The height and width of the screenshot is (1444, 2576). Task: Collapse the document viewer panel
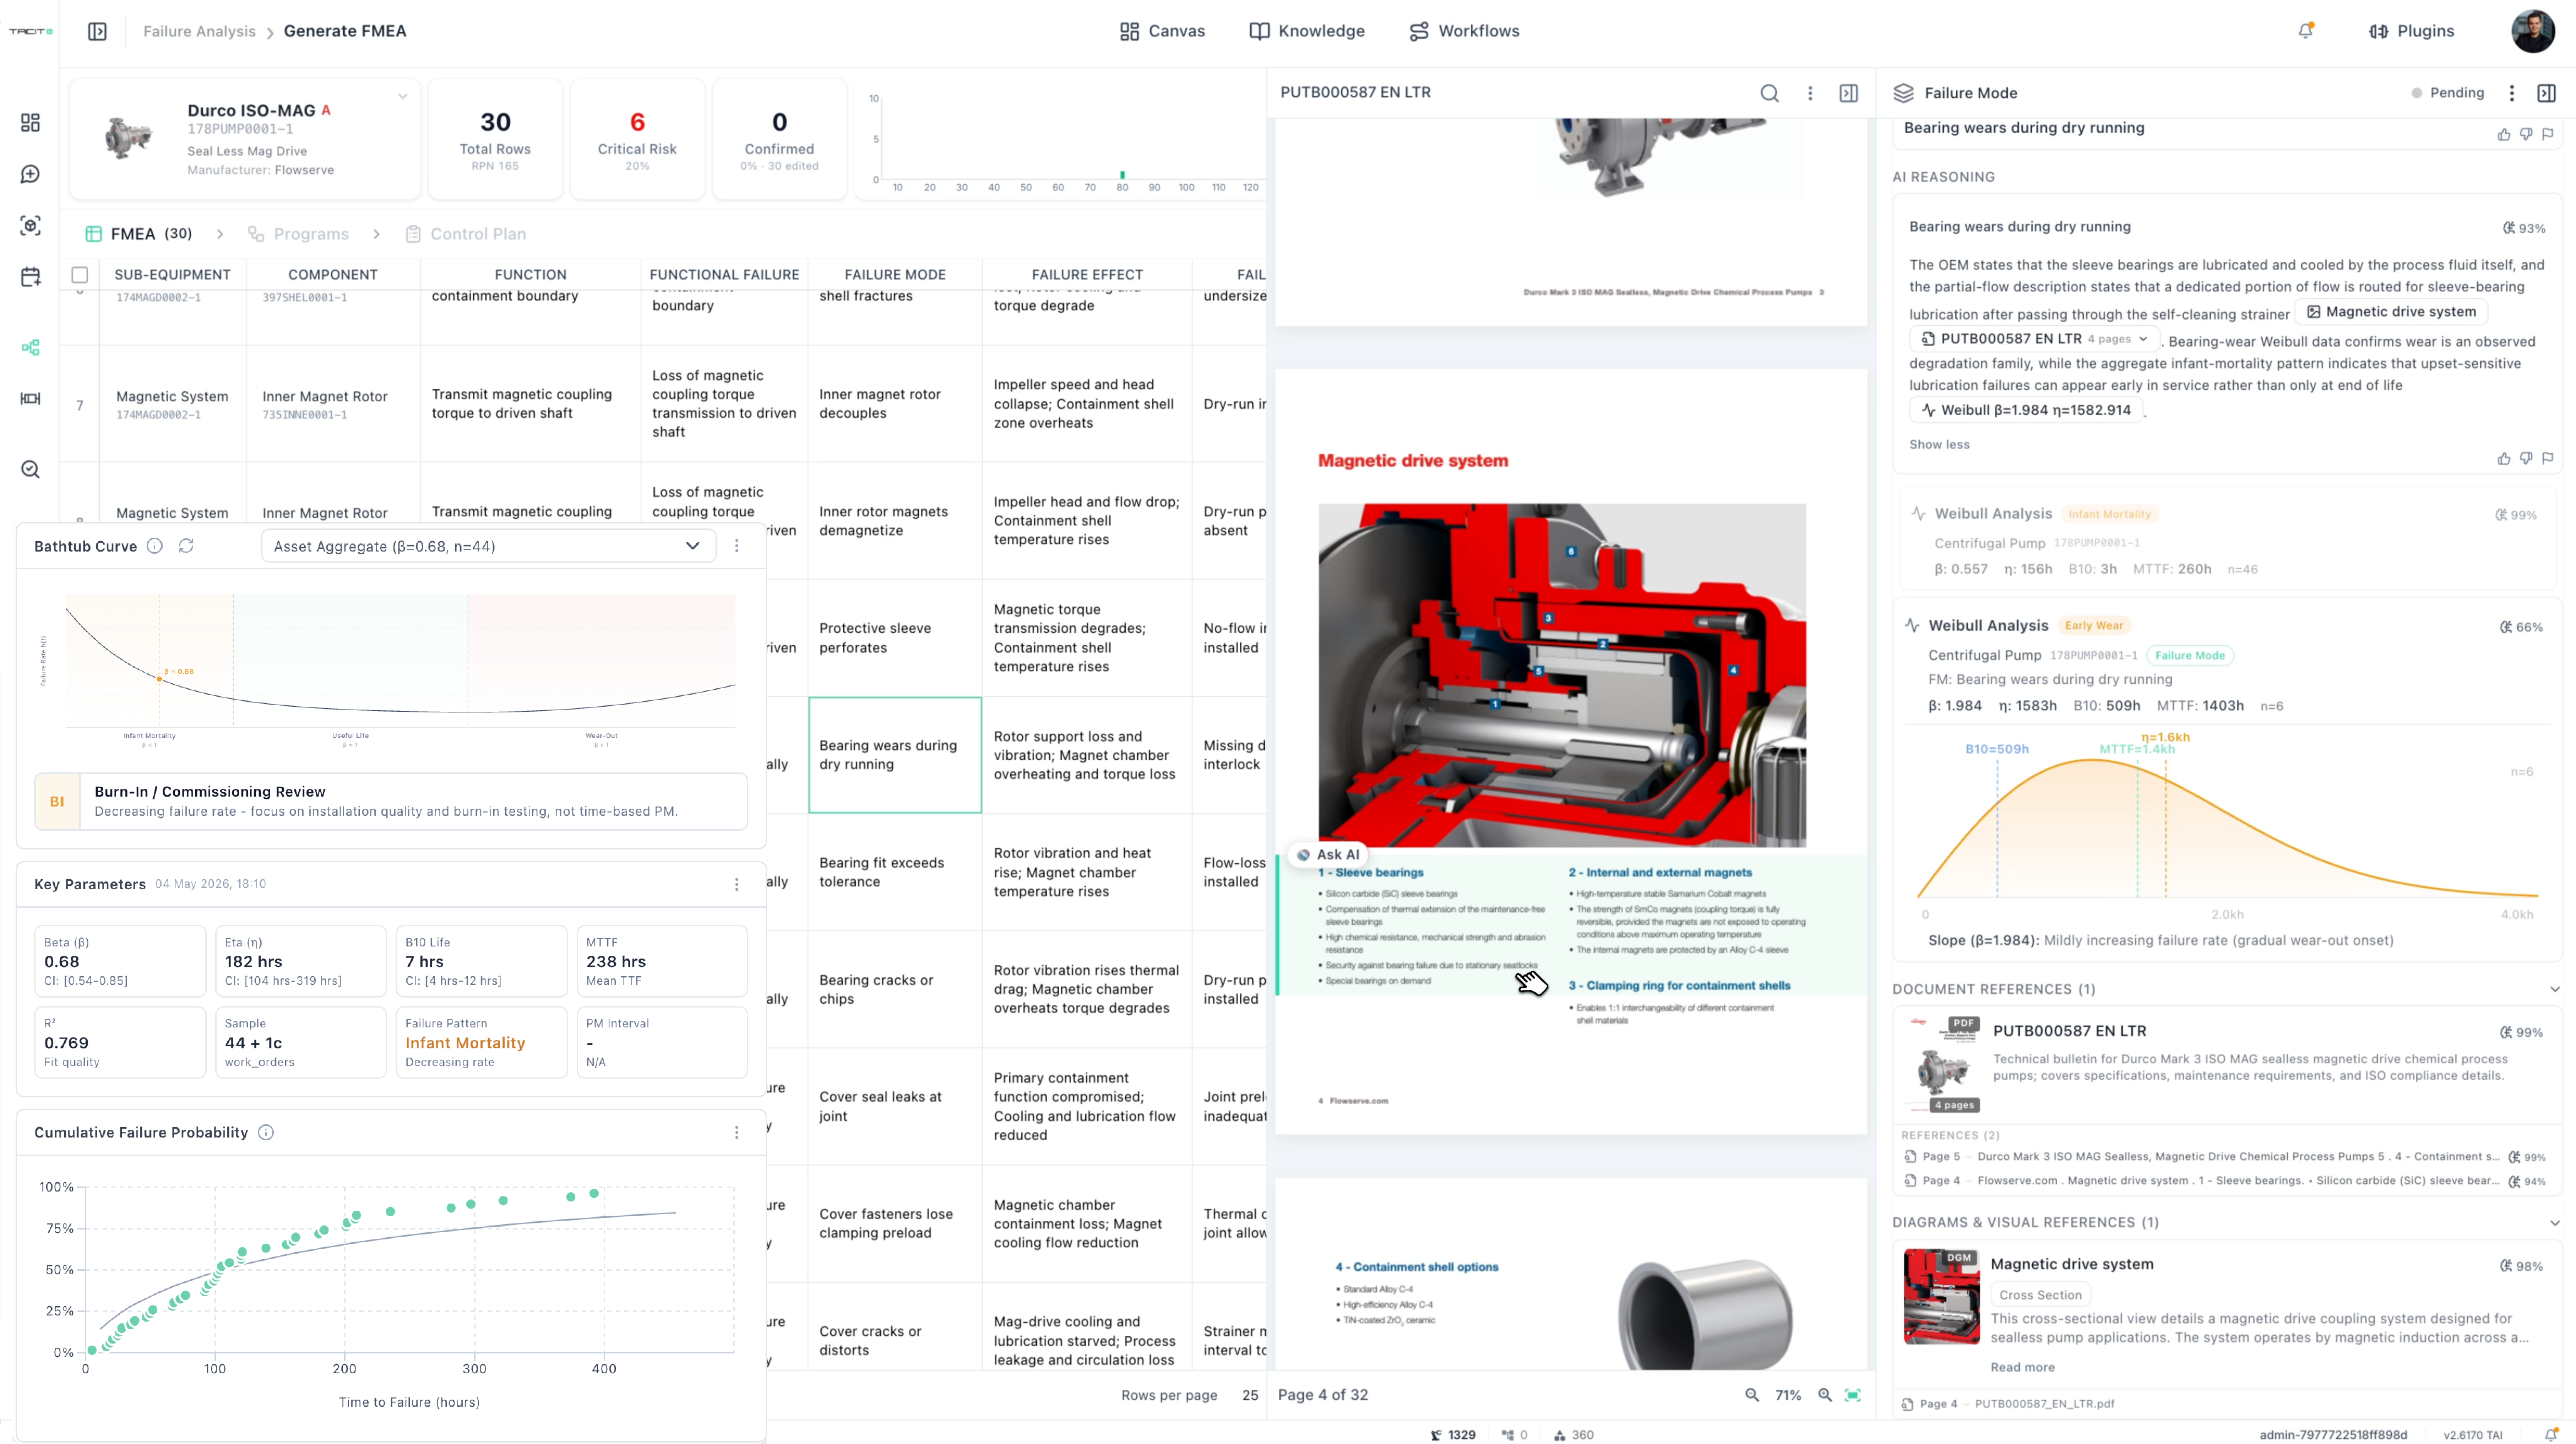click(x=1849, y=93)
